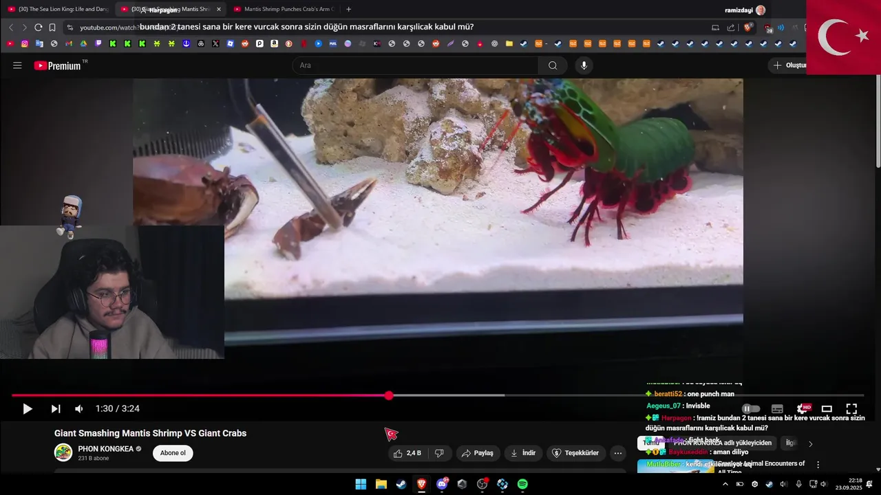Show hidden system tray icons

point(725,484)
